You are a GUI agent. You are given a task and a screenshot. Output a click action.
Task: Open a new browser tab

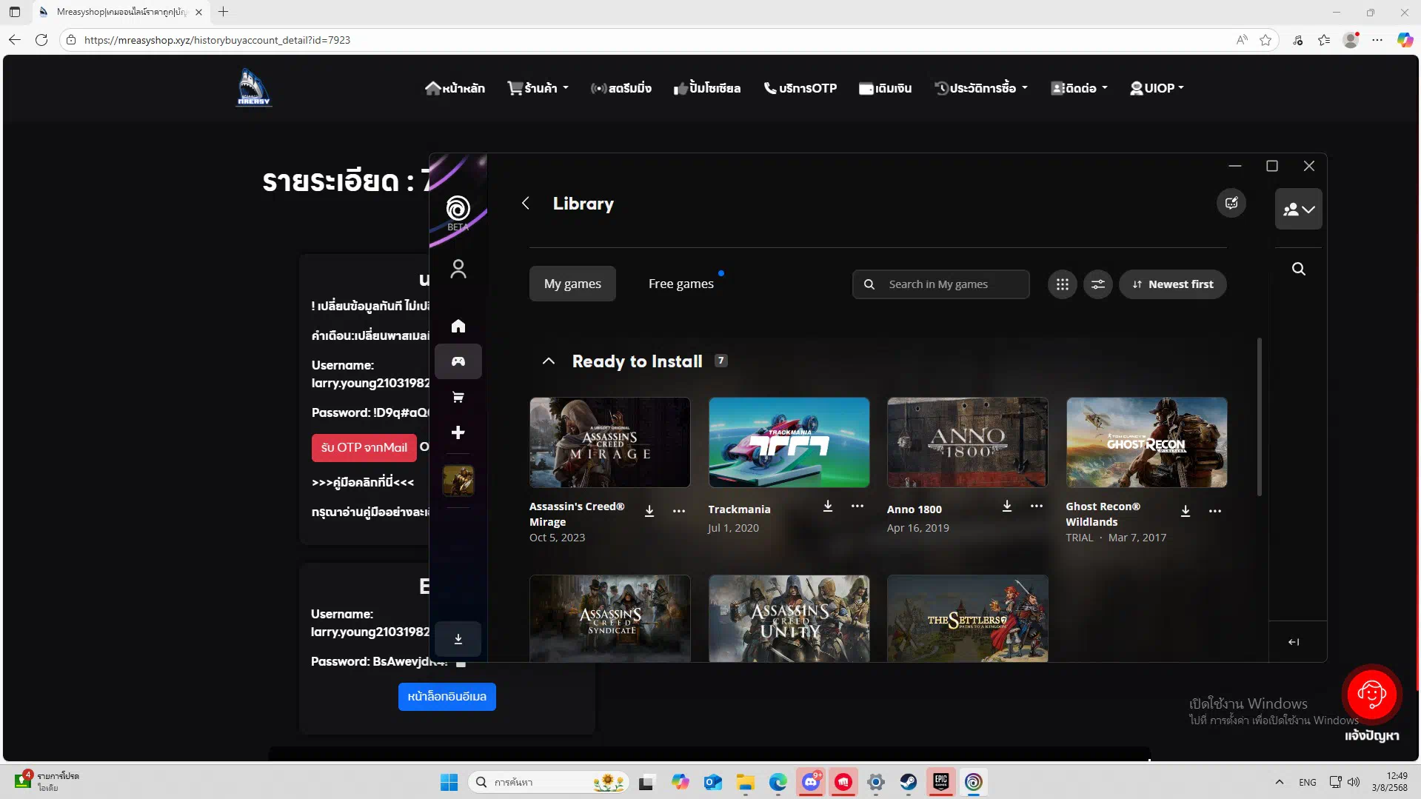click(x=224, y=12)
